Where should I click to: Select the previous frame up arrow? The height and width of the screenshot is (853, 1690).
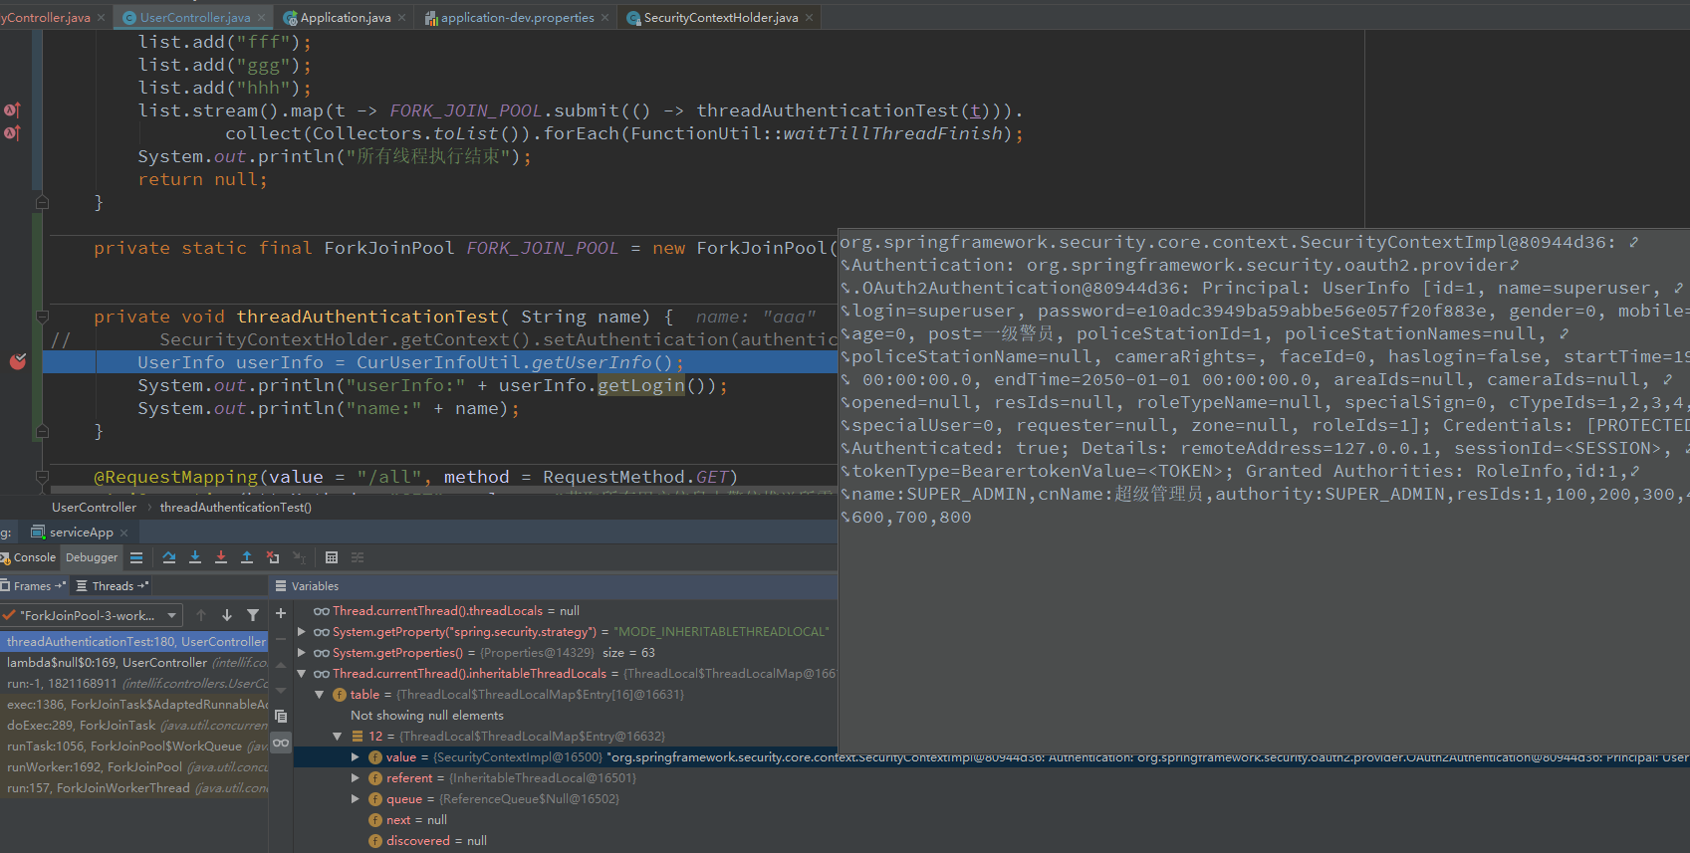[201, 615]
